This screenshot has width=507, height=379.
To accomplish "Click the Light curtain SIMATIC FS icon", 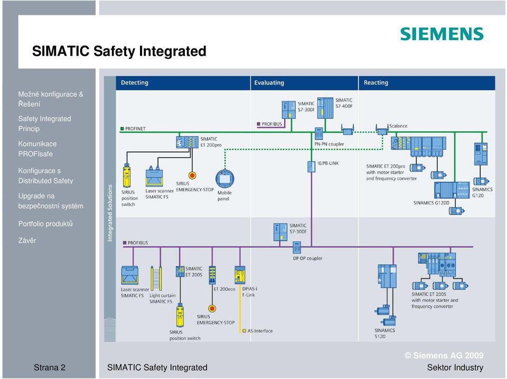I will 156,279.
